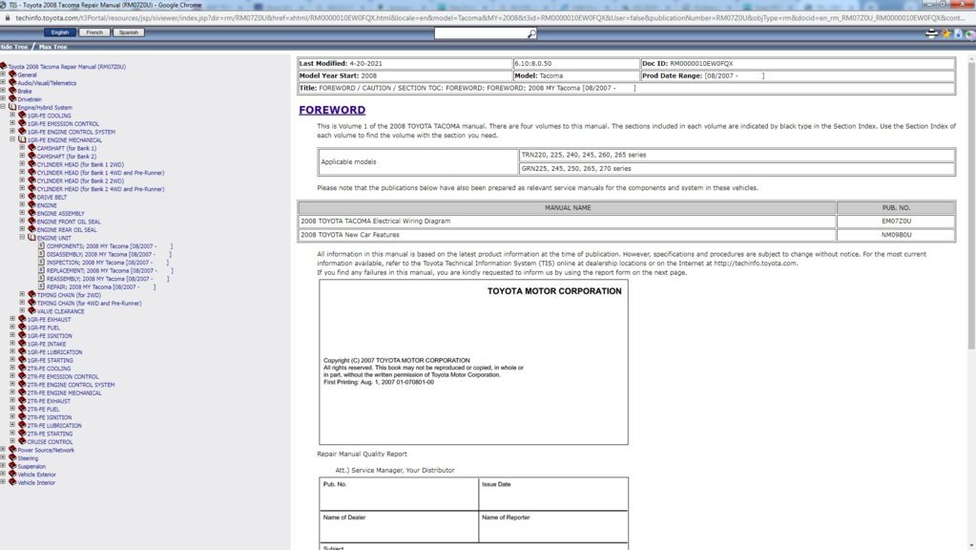Screen dimensions: 976x550
Task: Click the browser address bar URL
Action: tap(489, 18)
